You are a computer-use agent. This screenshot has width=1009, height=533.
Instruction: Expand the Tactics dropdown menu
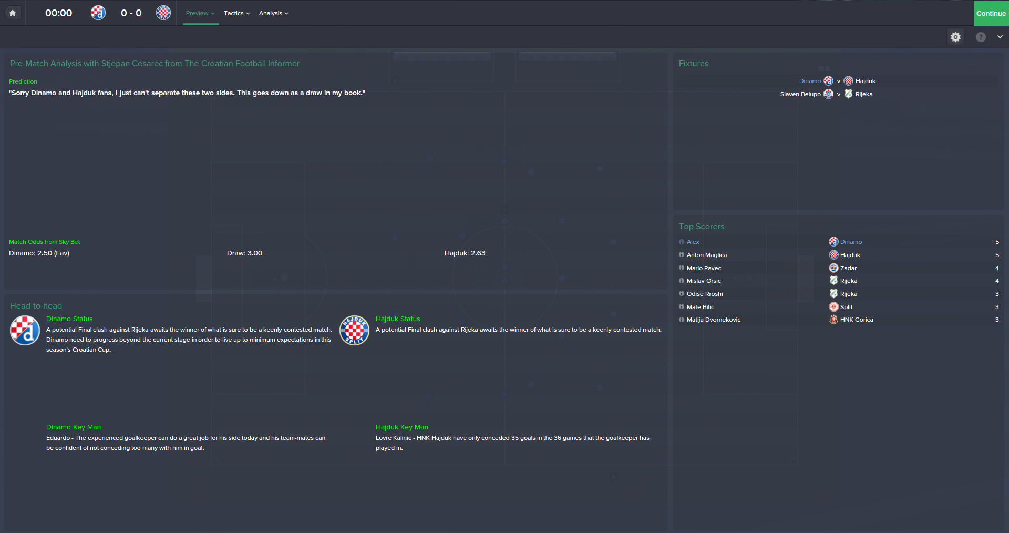point(236,13)
